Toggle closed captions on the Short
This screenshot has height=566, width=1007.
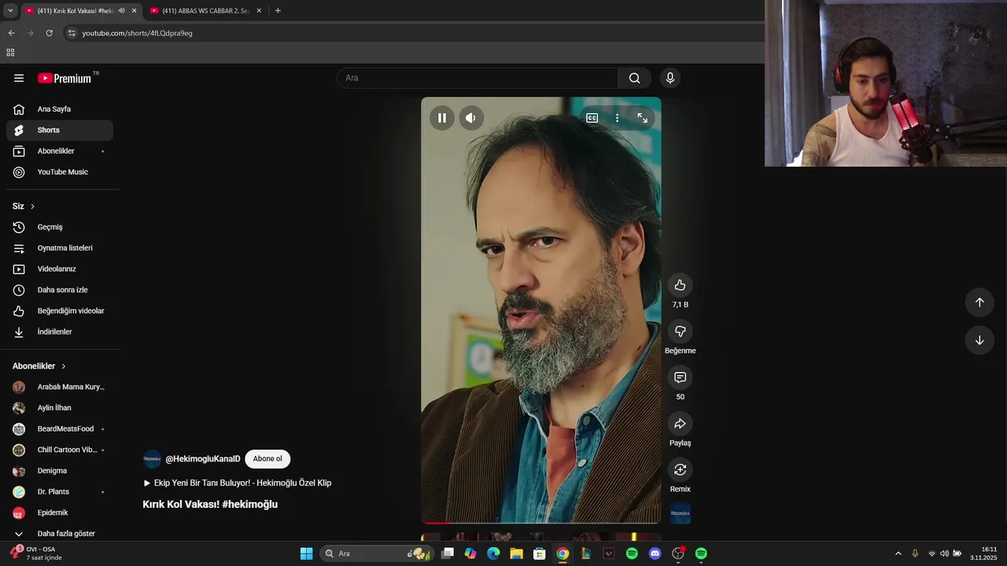pyautogui.click(x=592, y=118)
